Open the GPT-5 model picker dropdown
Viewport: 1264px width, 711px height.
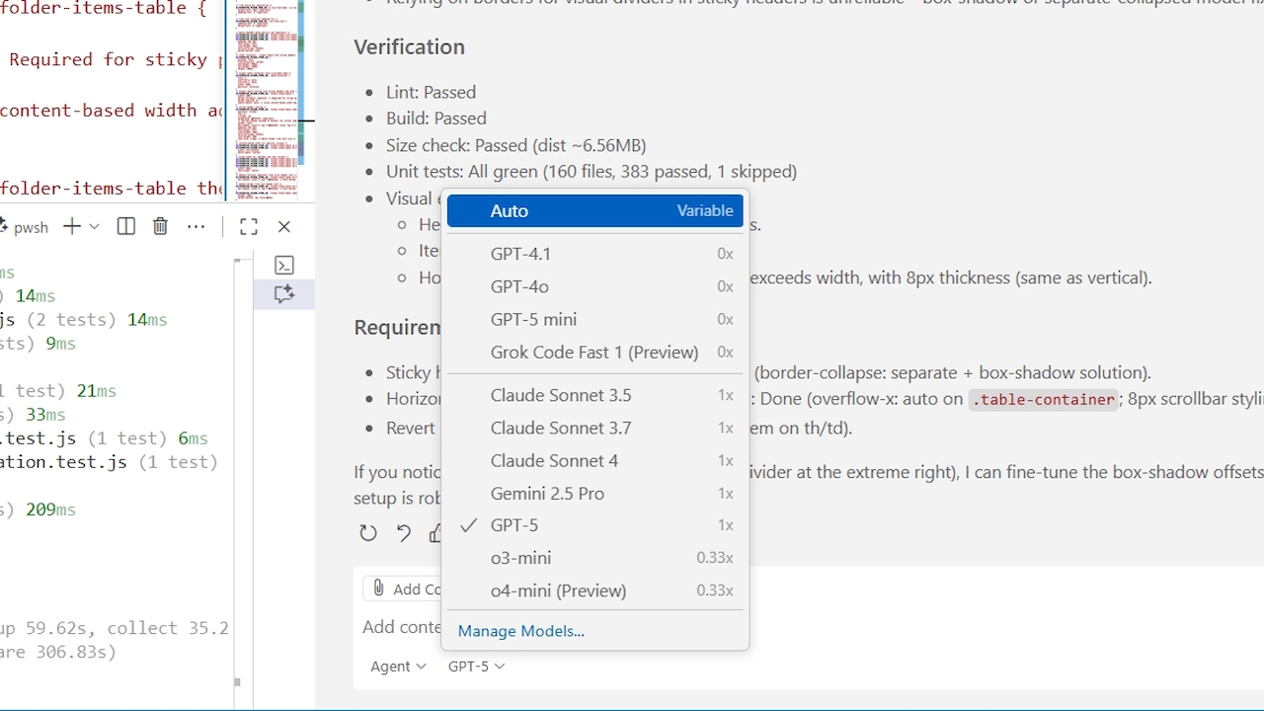[475, 666]
